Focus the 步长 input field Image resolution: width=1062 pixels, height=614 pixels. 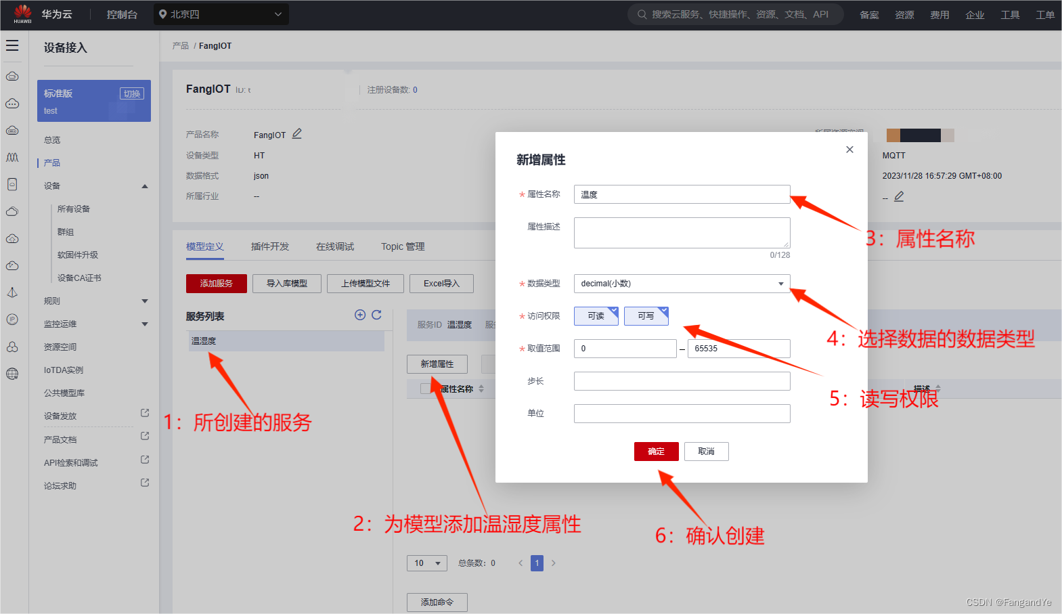[682, 381]
